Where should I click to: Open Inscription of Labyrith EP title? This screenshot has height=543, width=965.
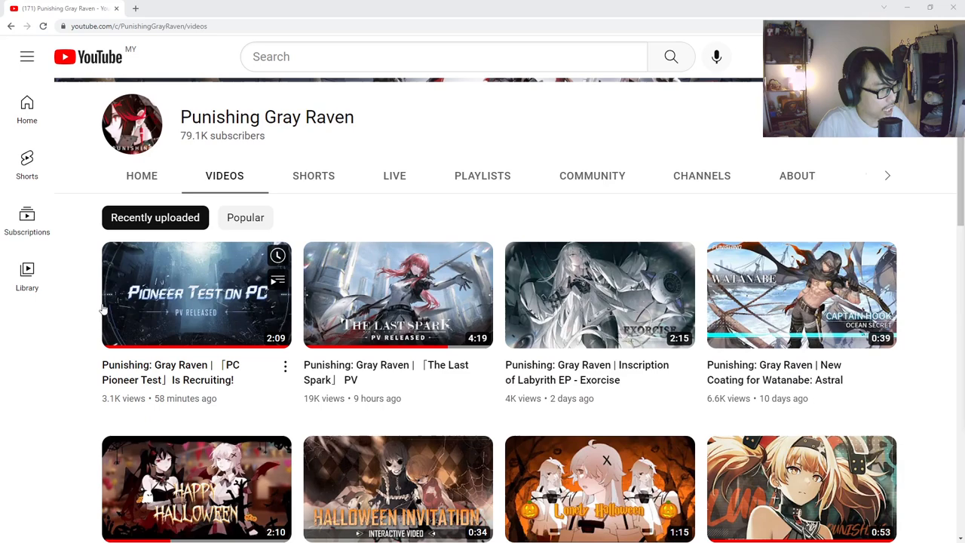pyautogui.click(x=587, y=373)
